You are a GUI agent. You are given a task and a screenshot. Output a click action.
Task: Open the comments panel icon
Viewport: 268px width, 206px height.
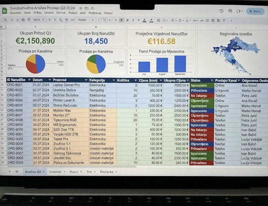pyautogui.click(x=230, y=11)
